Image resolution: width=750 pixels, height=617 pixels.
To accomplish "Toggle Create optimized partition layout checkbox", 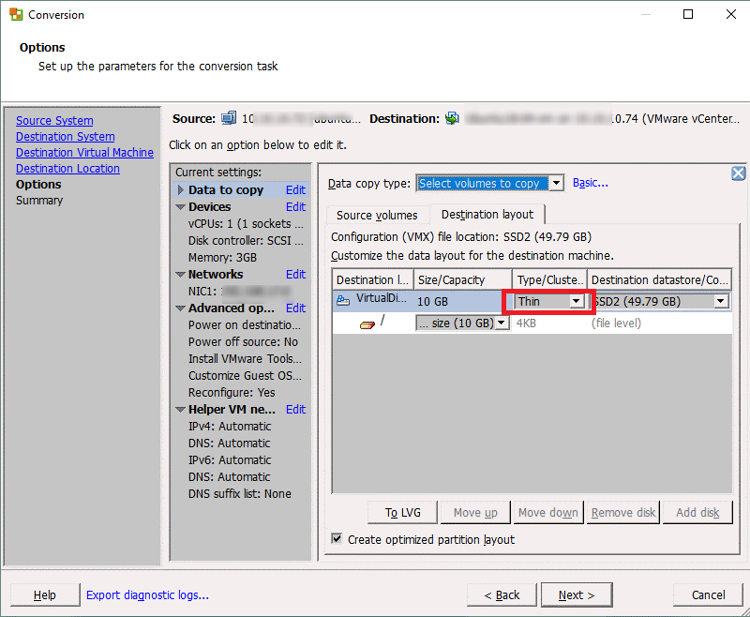I will point(337,539).
